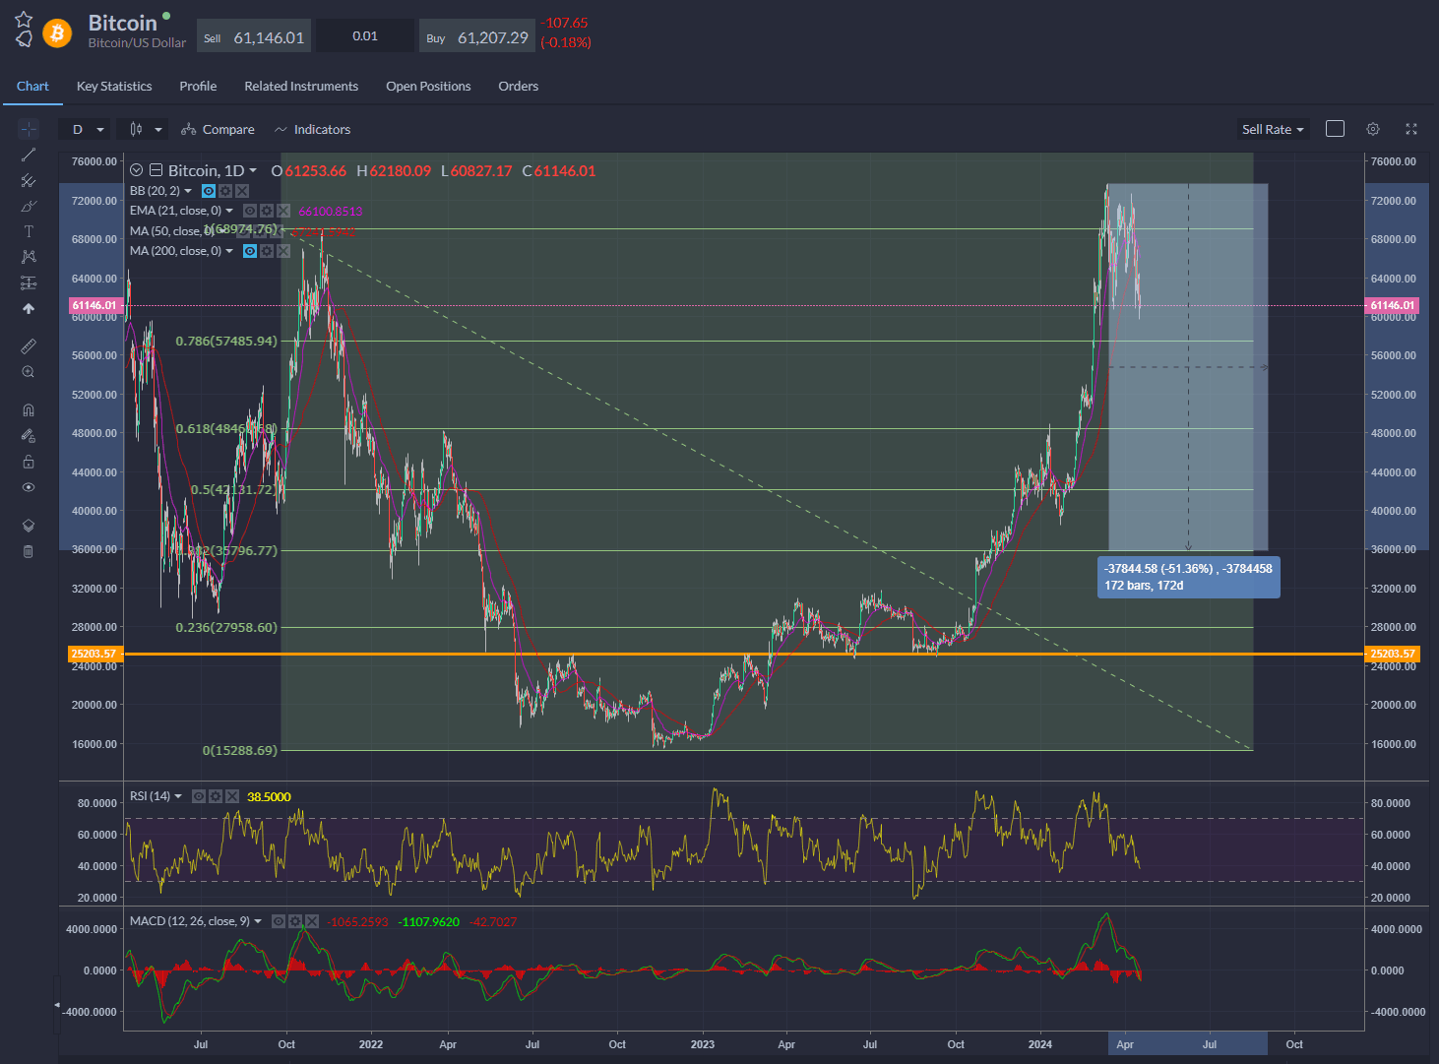Screen dimensions: 1439x1064
Task: Open chart settings gear icon
Action: (1373, 129)
